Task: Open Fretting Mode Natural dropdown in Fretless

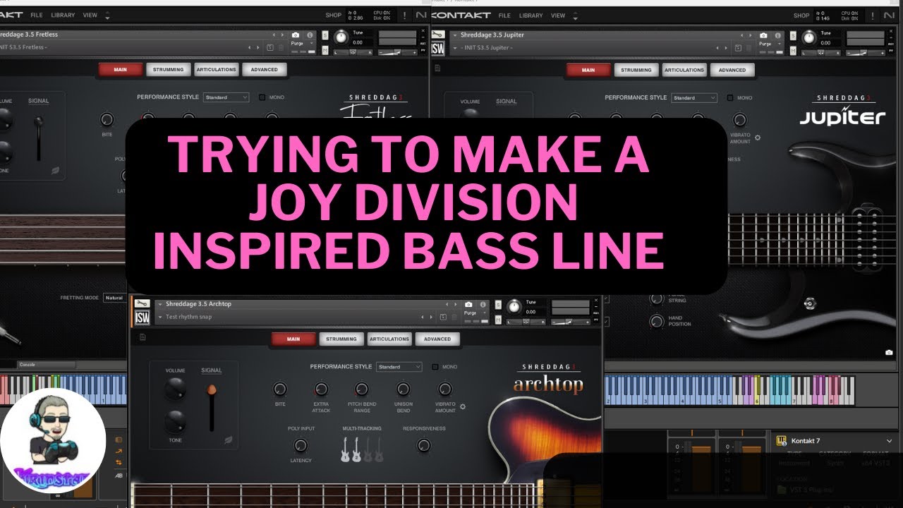Action: [114, 298]
